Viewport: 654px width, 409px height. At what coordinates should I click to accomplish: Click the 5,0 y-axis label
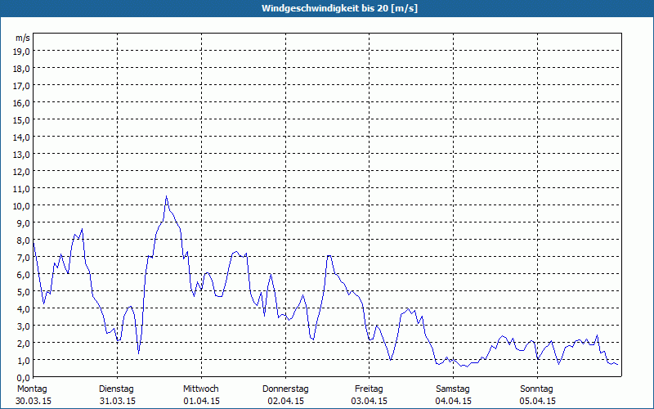click(x=24, y=292)
